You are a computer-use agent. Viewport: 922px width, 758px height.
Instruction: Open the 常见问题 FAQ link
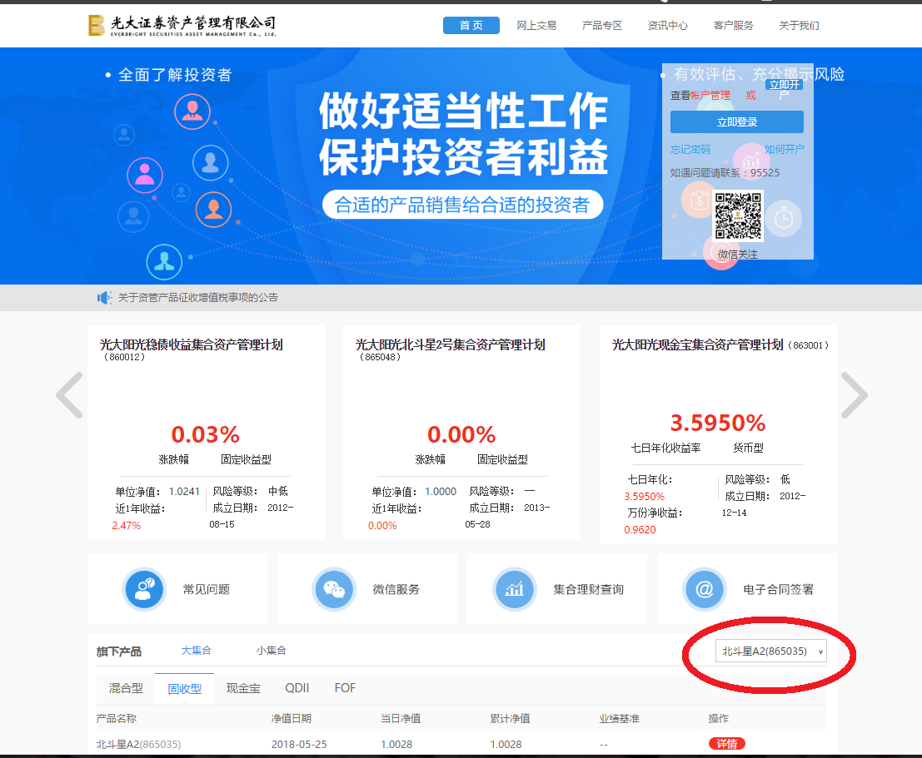click(x=207, y=589)
